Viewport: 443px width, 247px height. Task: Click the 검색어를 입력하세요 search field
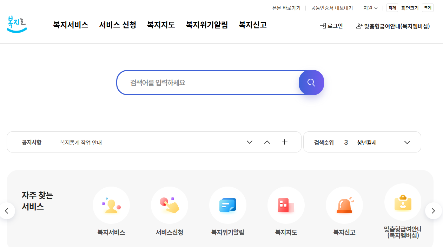207,82
